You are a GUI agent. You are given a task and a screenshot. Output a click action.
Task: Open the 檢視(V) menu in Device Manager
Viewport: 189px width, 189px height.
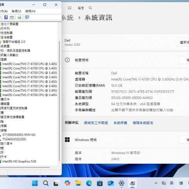[x=16, y=11]
